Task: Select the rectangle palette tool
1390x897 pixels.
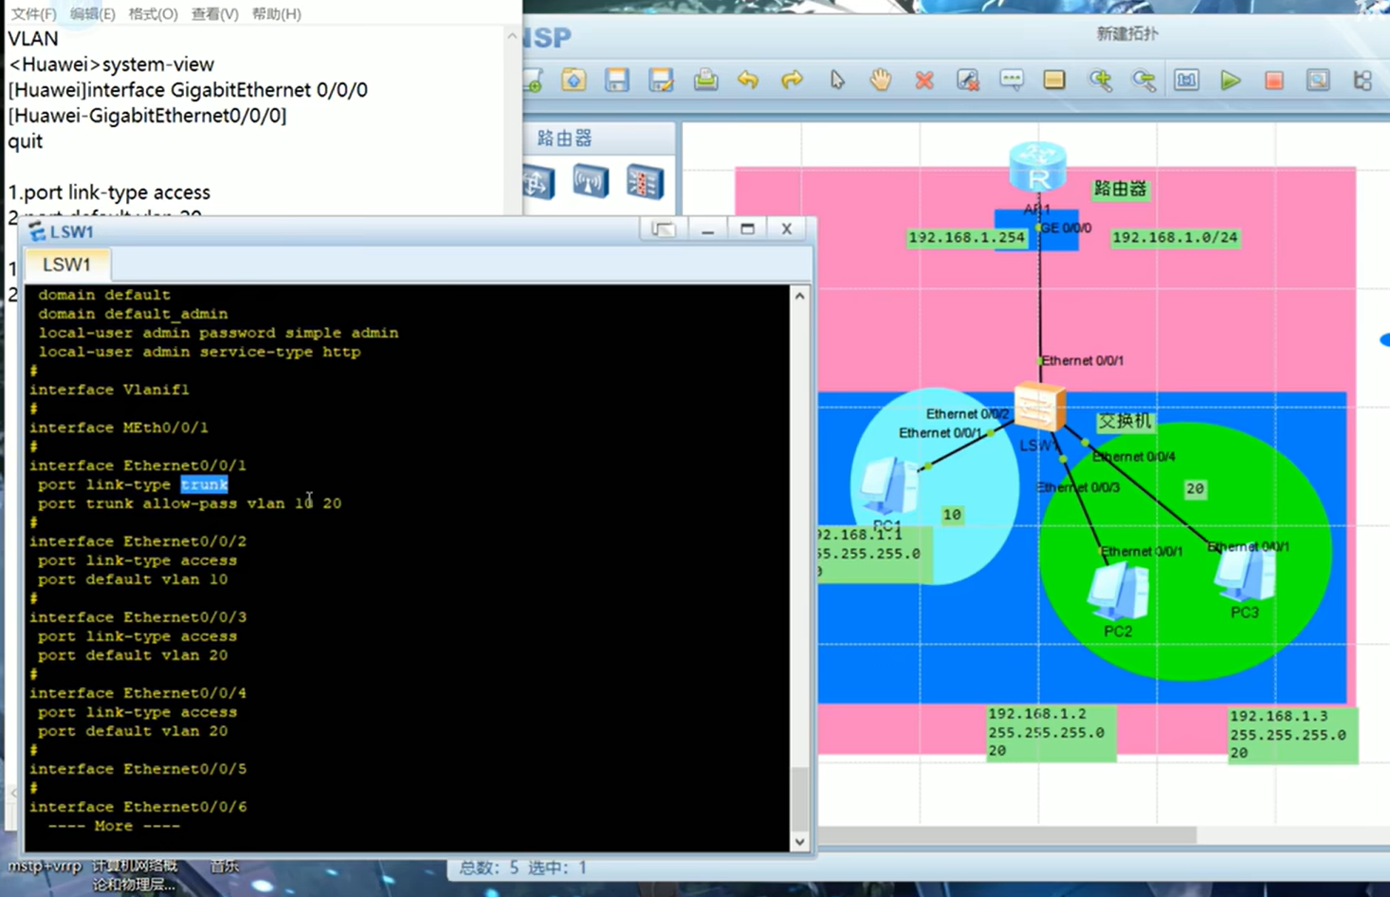Action: coord(1054,81)
